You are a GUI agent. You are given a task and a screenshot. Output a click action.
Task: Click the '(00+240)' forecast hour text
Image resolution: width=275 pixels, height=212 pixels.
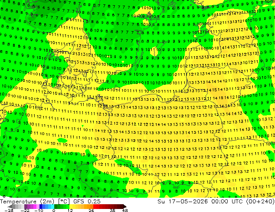[x=260, y=202]
